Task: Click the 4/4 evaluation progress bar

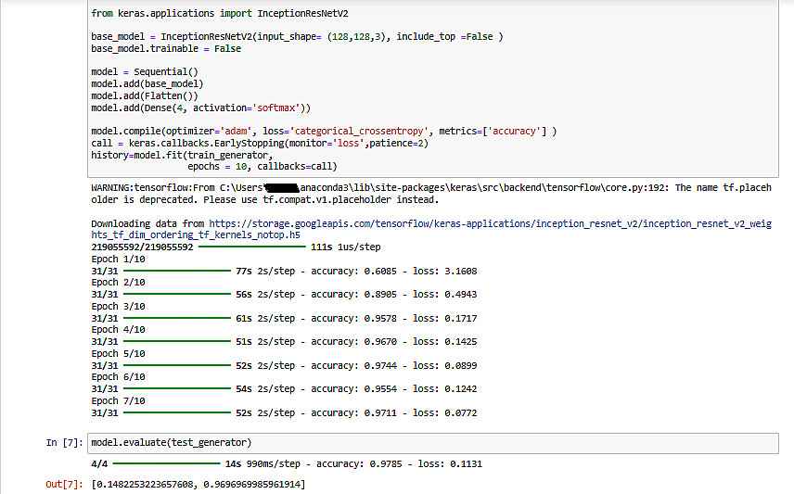Action: pos(166,463)
